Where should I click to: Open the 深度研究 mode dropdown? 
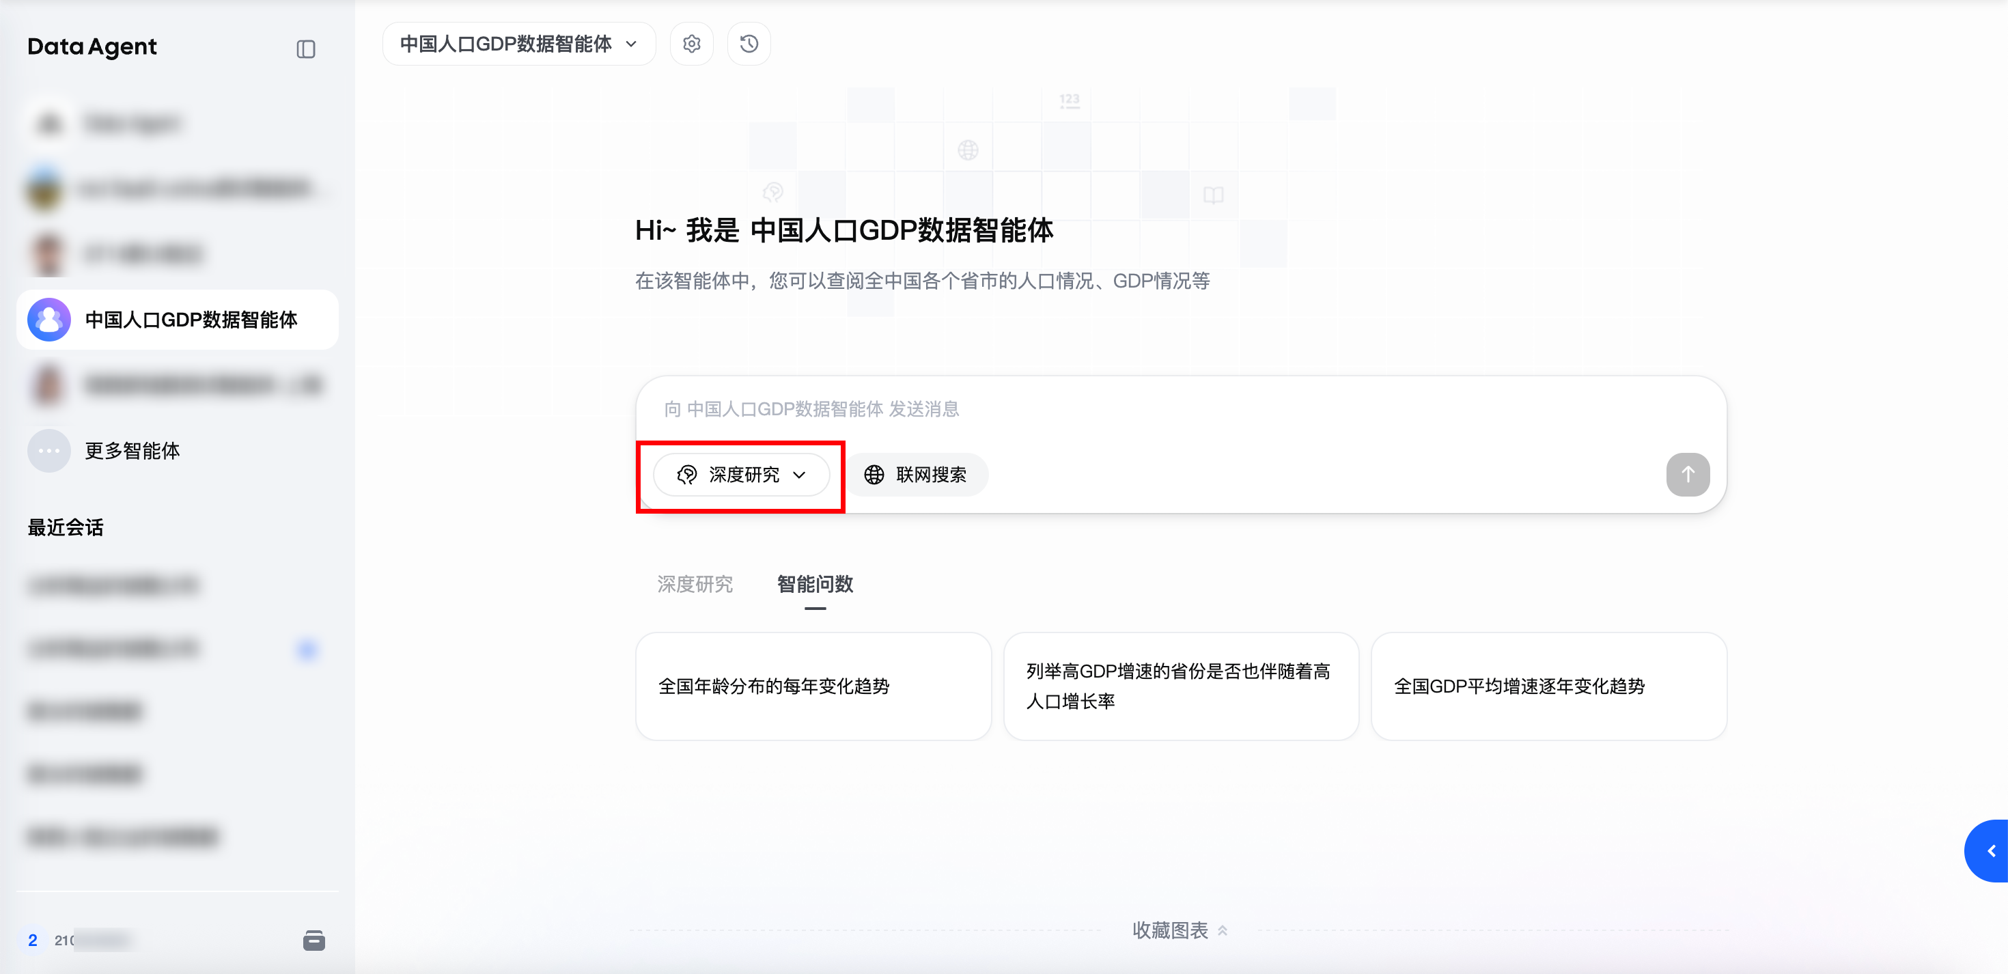point(741,474)
